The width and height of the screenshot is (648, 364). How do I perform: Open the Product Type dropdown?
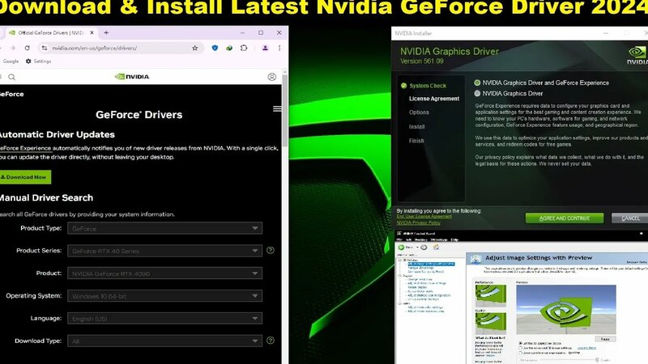click(164, 228)
